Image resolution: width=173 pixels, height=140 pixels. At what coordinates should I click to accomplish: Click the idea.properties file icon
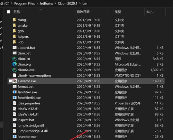15,103
